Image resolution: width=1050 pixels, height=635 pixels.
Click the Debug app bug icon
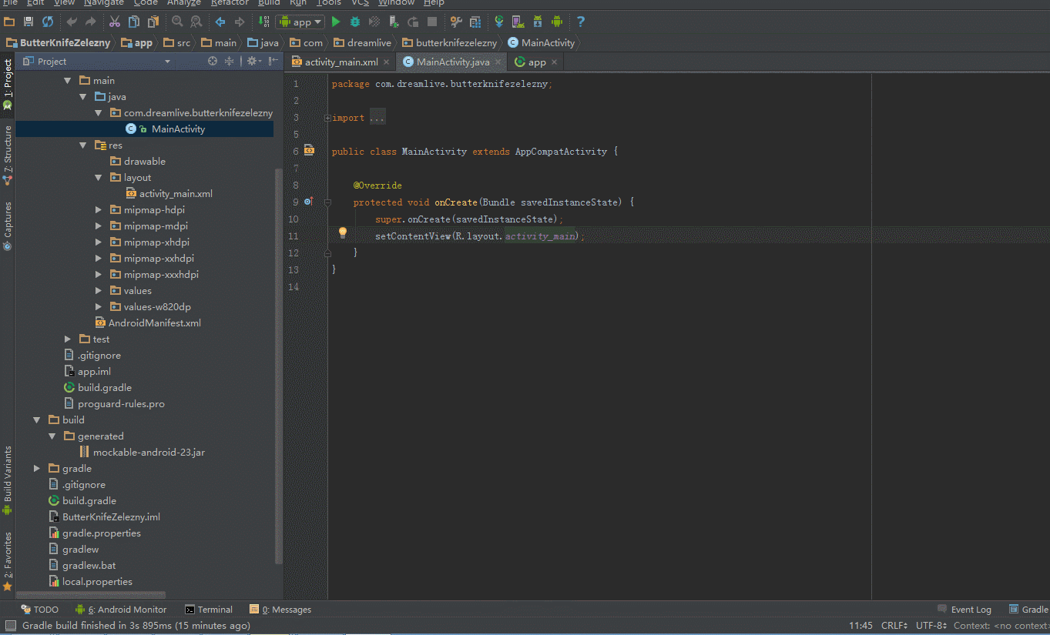(355, 22)
